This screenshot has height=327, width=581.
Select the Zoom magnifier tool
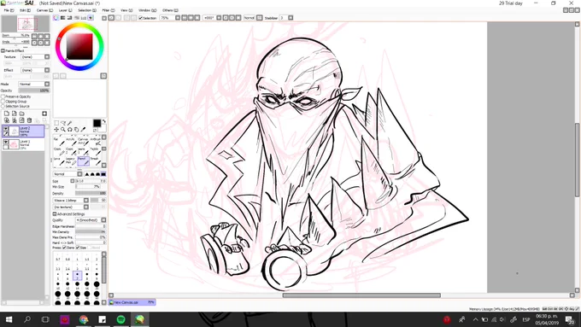click(63, 130)
